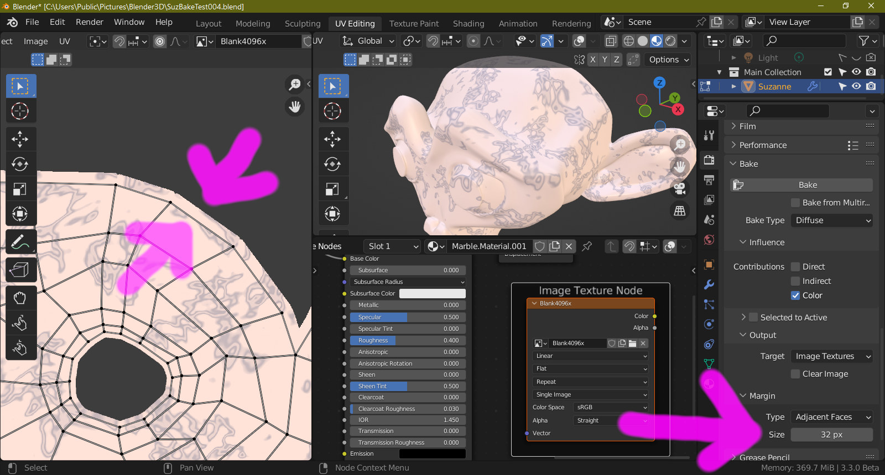Open Bake Type Diffuse dropdown
Viewport: 885px width, 475px height.
tap(832, 220)
